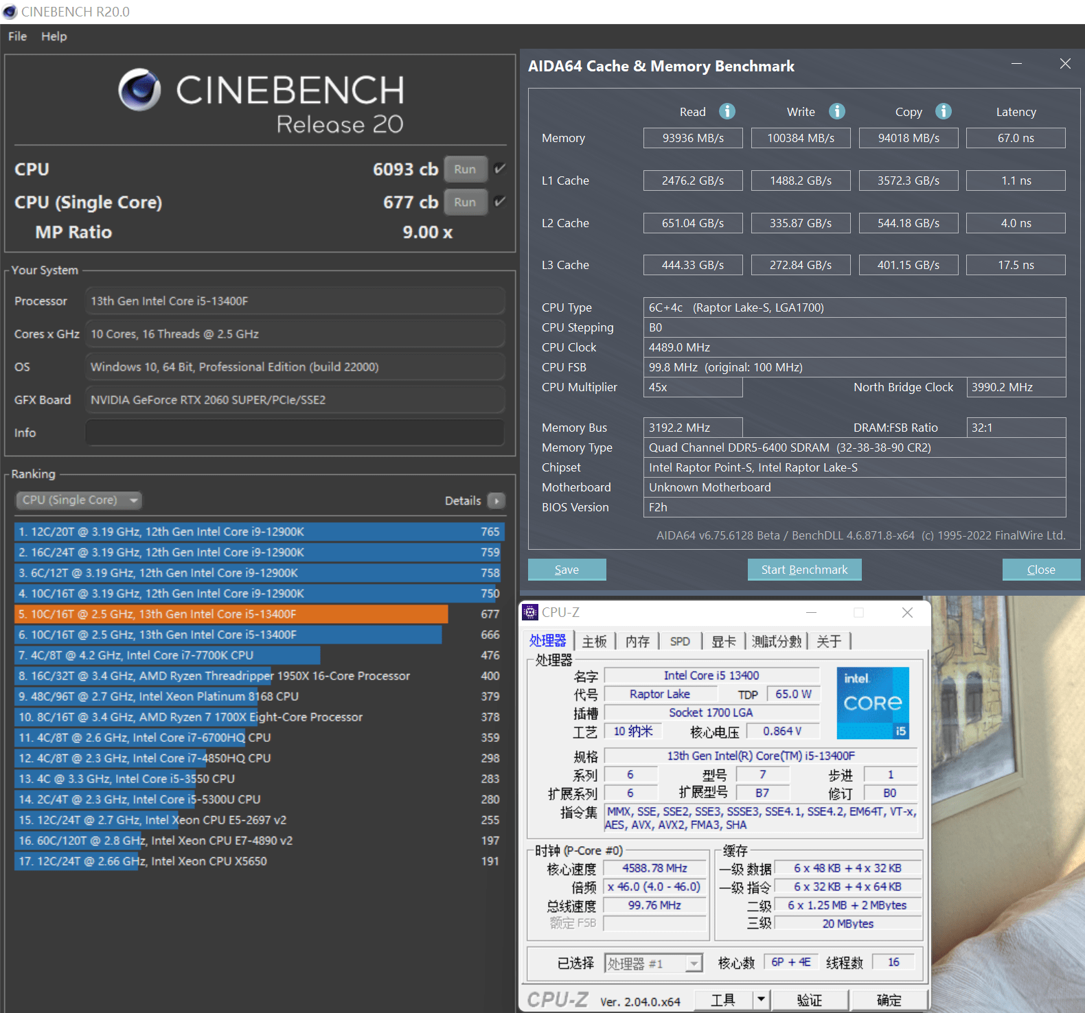This screenshot has height=1013, width=1085.
Task: Open the CPU (Single Core) ranking dropdown
Action: (x=78, y=500)
